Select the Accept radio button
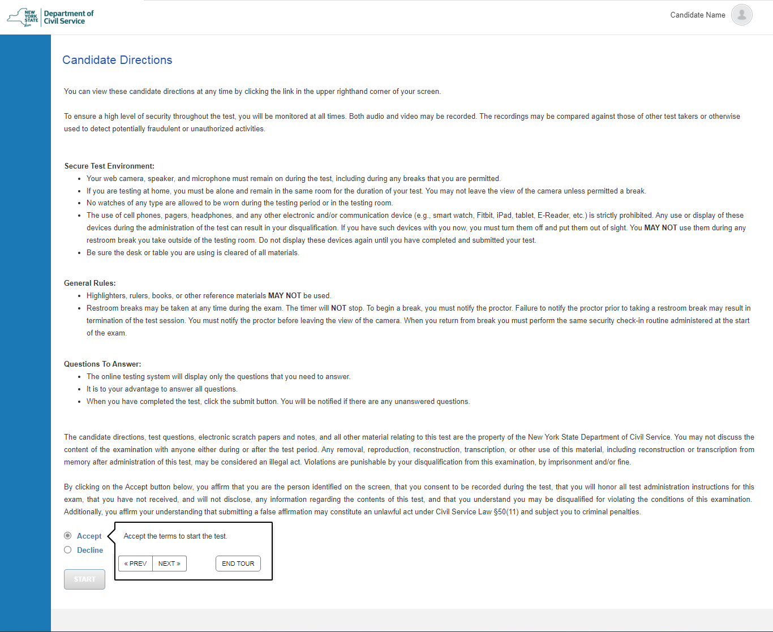The height and width of the screenshot is (632, 773). click(68, 535)
